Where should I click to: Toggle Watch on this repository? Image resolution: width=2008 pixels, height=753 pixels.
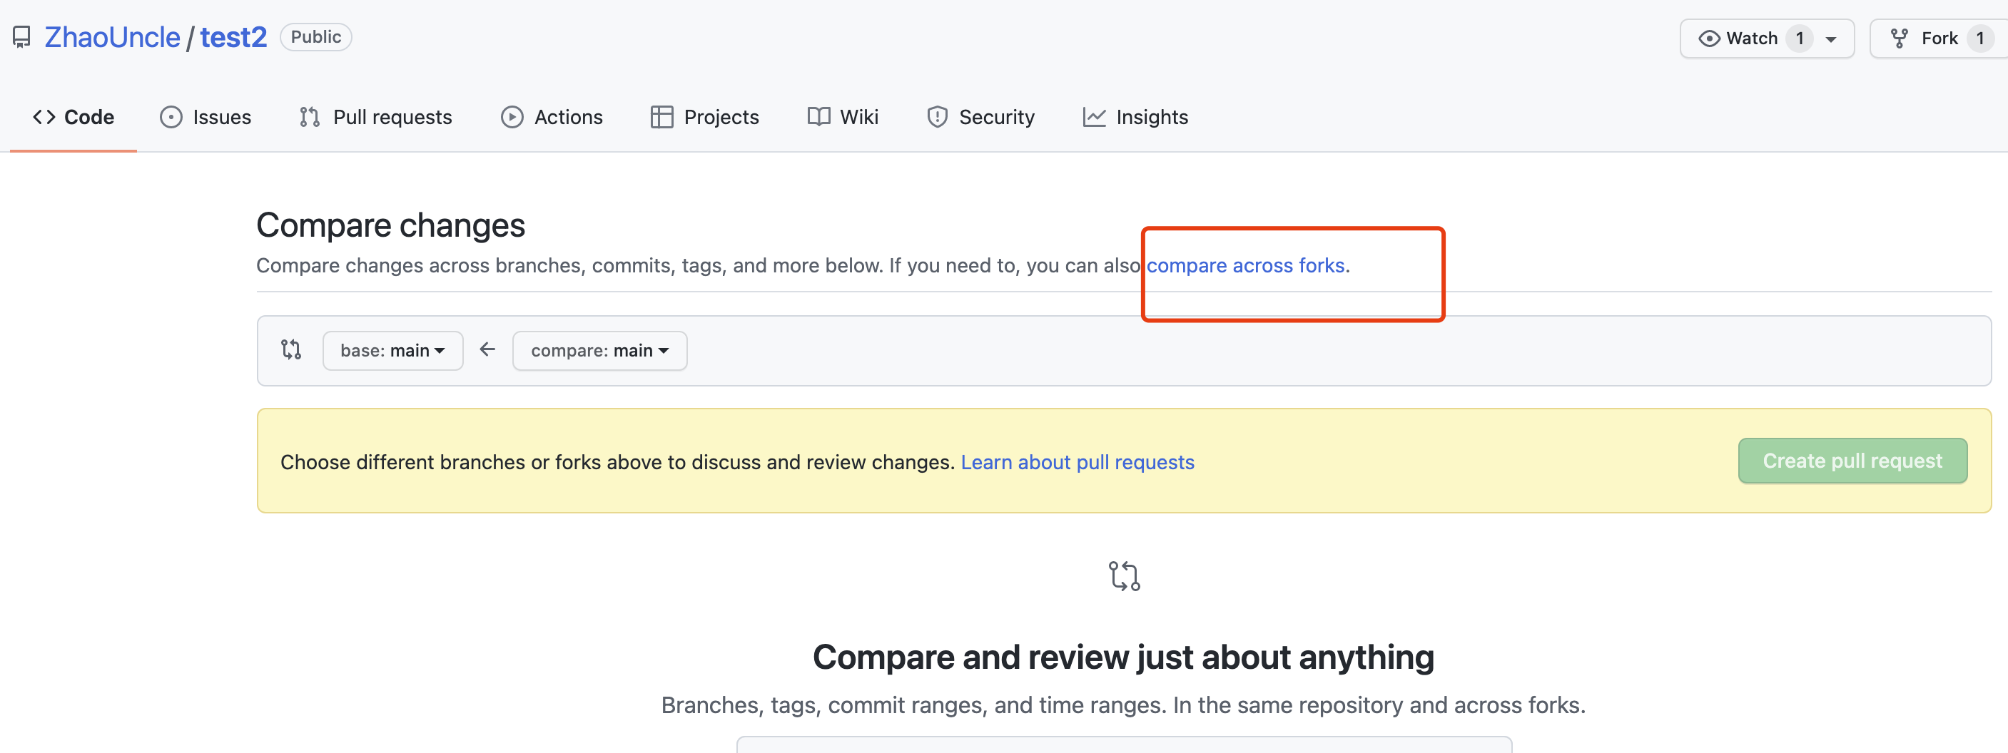(x=1739, y=39)
